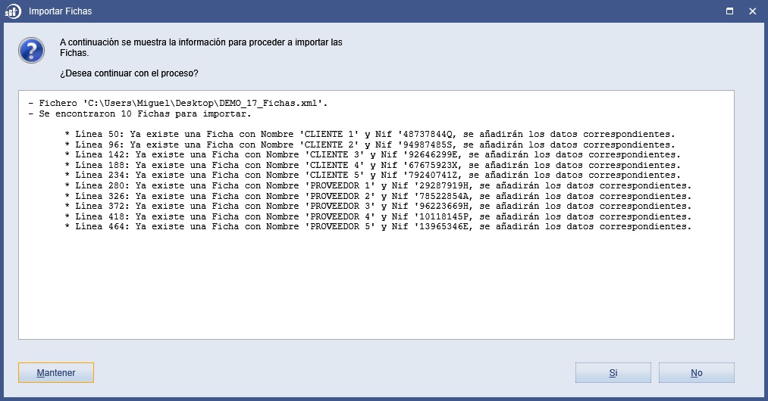Select the Línea 142 CLIENTE 3 entry
The image size is (768, 401).
(x=372, y=154)
